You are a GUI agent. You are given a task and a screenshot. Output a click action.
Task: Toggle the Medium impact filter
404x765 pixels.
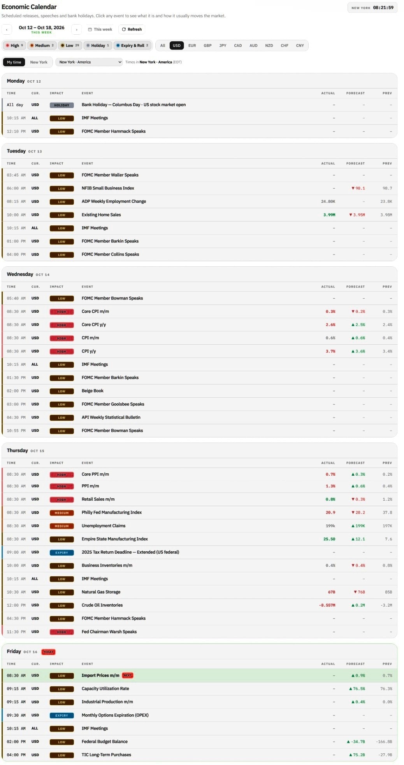pyautogui.click(x=42, y=46)
